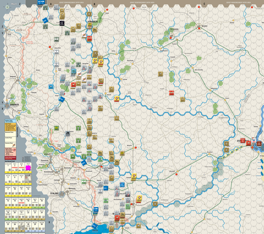
Task: Click the lower fortification marker near Kalach
Action: point(226,150)
